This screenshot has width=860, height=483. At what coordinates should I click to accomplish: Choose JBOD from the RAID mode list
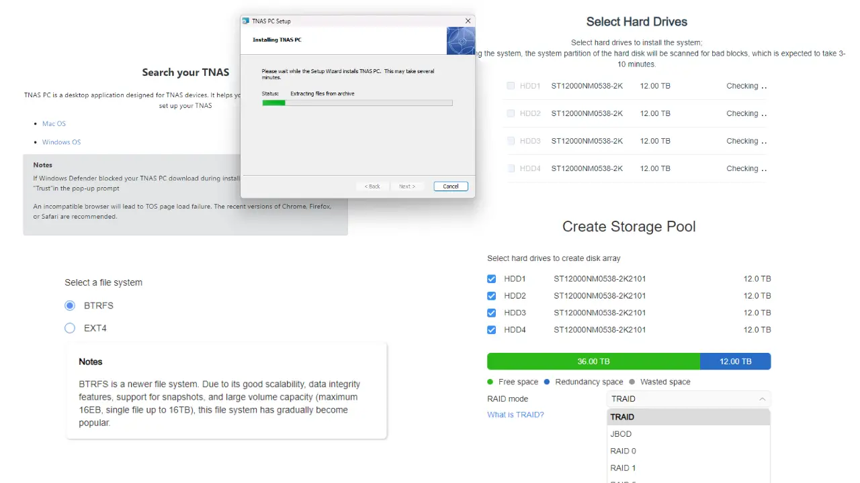pyautogui.click(x=689, y=434)
